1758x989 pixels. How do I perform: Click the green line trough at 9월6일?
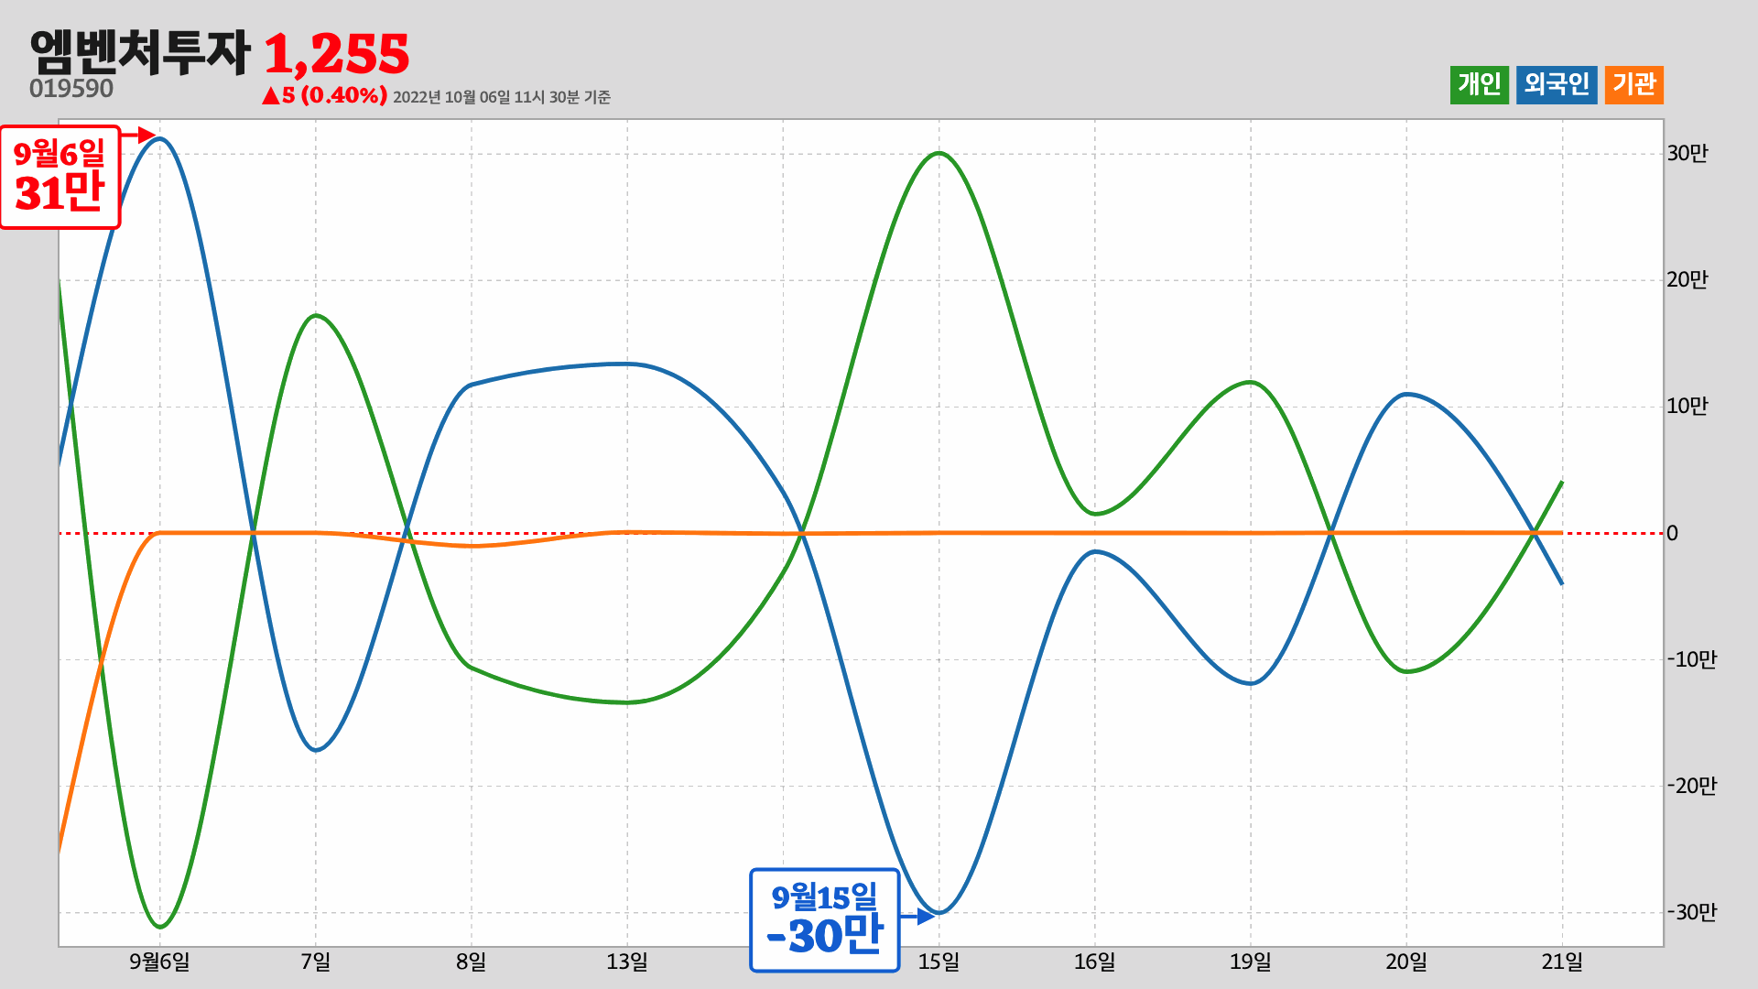pyautogui.click(x=160, y=927)
